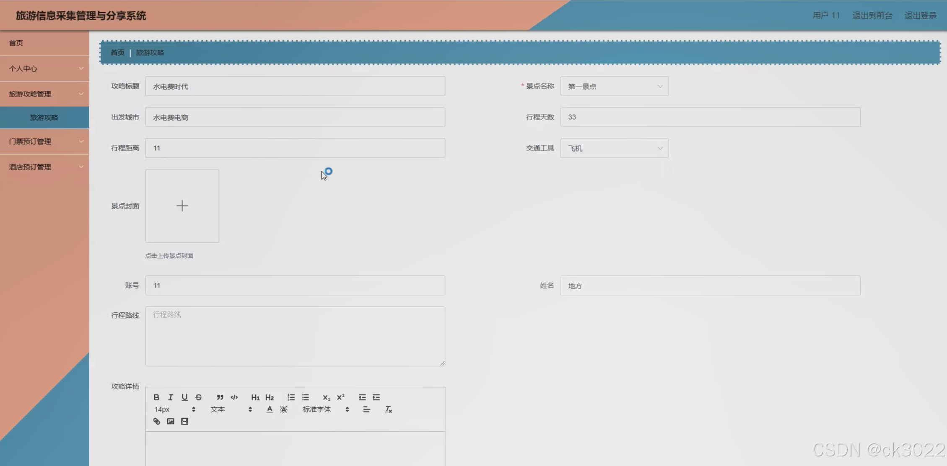
Task: Click the code block icon
Action: (234, 397)
